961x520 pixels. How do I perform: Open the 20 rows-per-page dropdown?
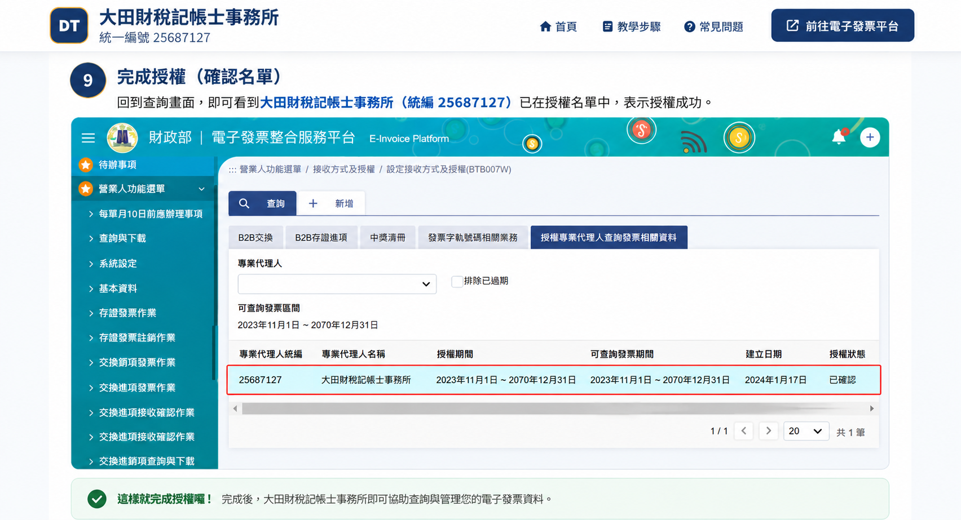point(806,431)
